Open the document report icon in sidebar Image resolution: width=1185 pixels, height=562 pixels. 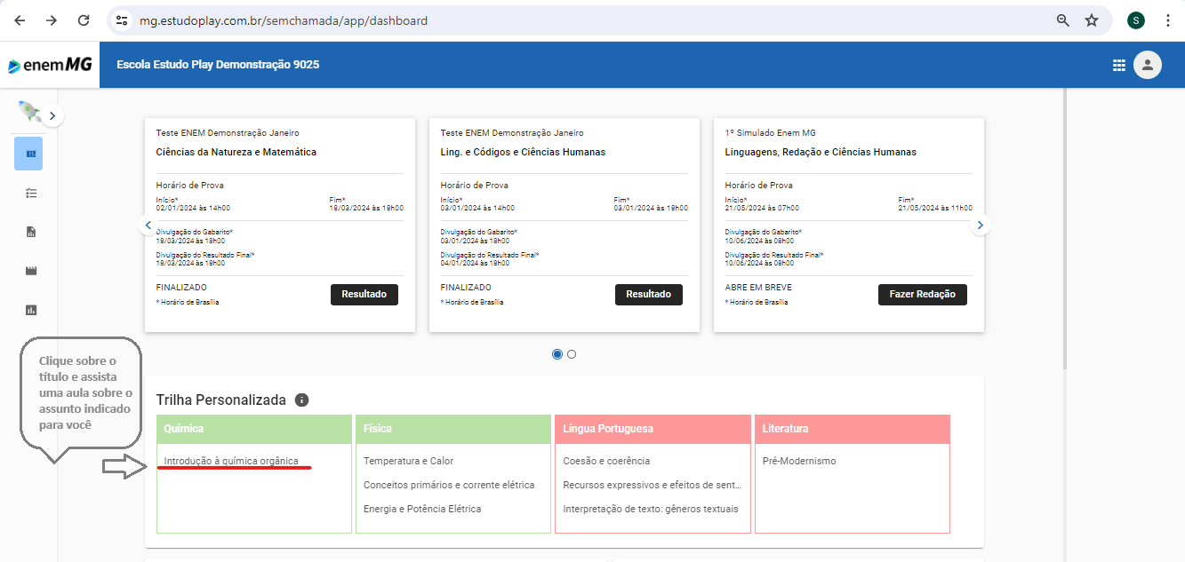tap(31, 232)
